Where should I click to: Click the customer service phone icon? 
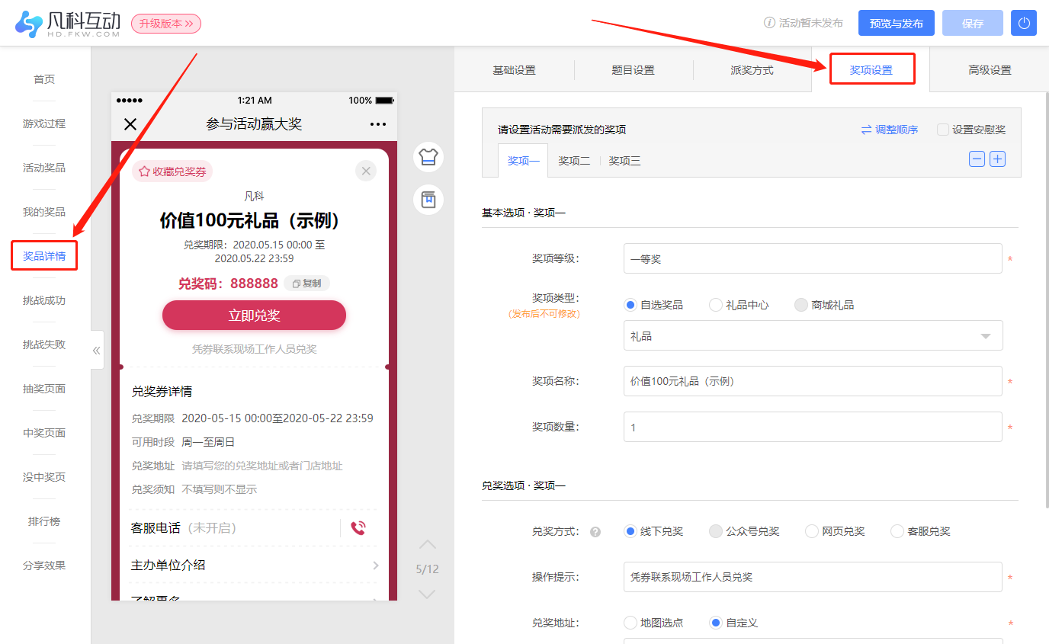coord(358,528)
